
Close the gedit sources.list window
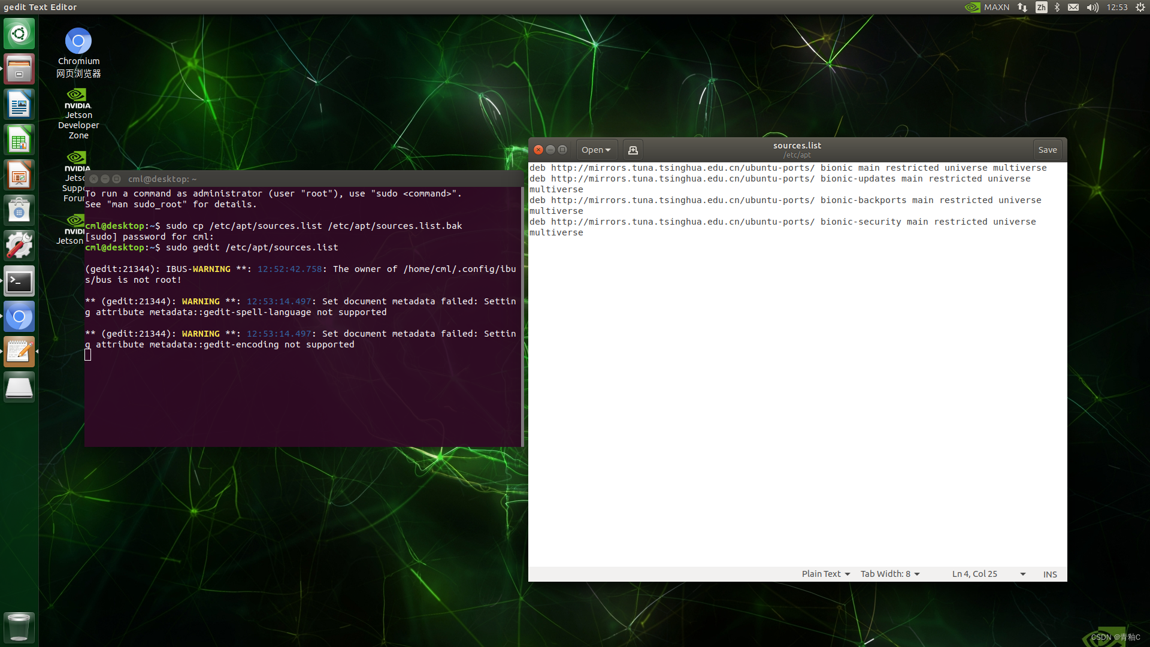tap(538, 150)
